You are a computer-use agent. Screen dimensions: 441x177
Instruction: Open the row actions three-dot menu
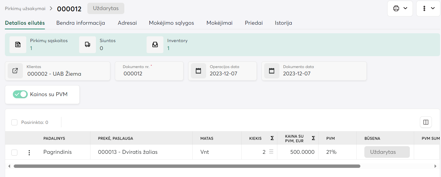tap(29, 152)
